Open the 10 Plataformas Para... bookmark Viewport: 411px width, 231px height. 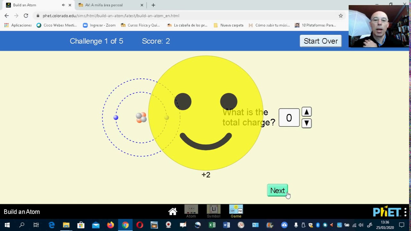pos(315,25)
